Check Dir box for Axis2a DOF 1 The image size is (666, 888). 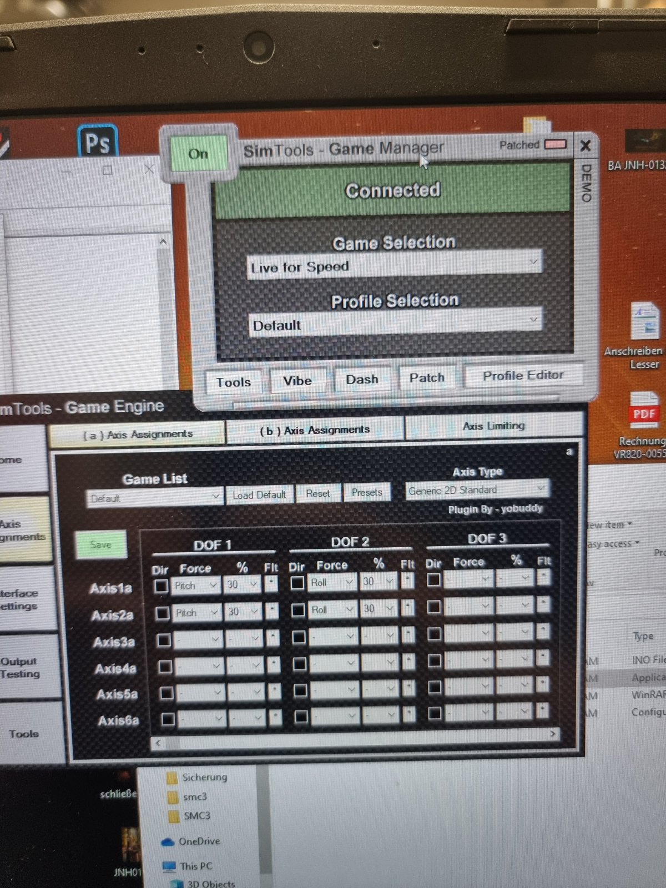(x=162, y=613)
